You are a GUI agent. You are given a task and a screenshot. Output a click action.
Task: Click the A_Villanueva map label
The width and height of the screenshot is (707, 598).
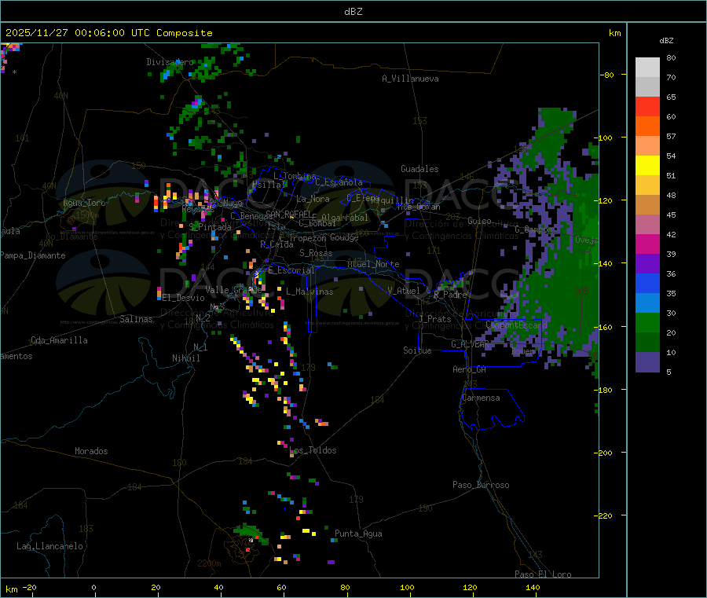click(410, 79)
